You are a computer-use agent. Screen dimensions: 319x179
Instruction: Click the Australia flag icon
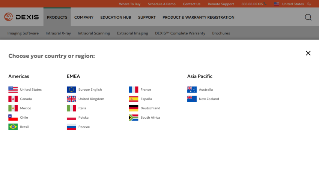tap(192, 89)
